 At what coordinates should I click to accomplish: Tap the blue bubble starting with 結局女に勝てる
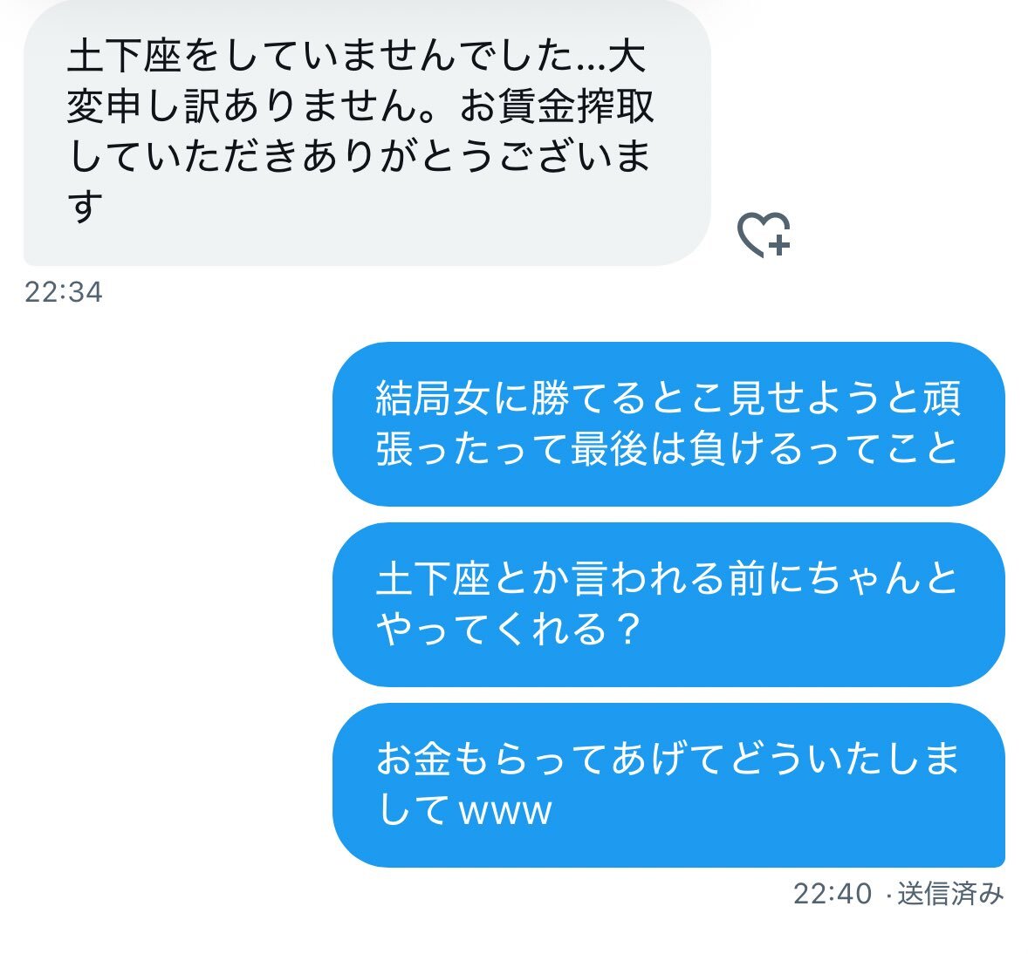(x=668, y=424)
